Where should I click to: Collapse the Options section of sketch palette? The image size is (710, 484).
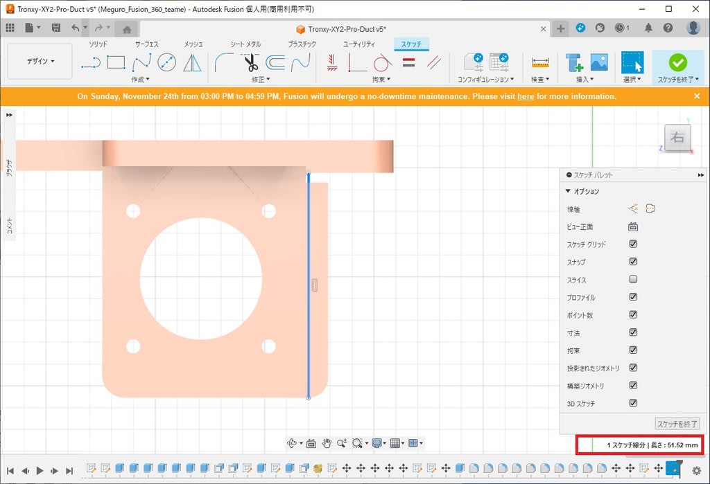pos(568,191)
